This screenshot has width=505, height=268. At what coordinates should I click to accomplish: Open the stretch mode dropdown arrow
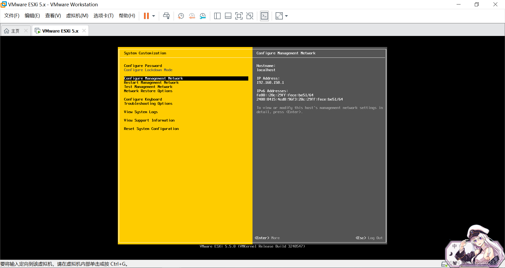286,16
